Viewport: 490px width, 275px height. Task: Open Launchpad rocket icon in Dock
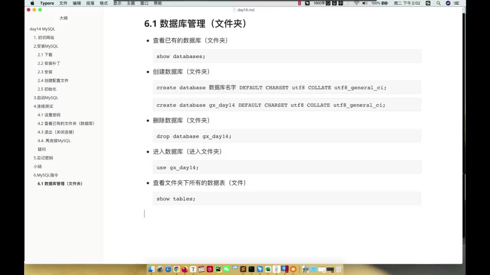(160, 269)
